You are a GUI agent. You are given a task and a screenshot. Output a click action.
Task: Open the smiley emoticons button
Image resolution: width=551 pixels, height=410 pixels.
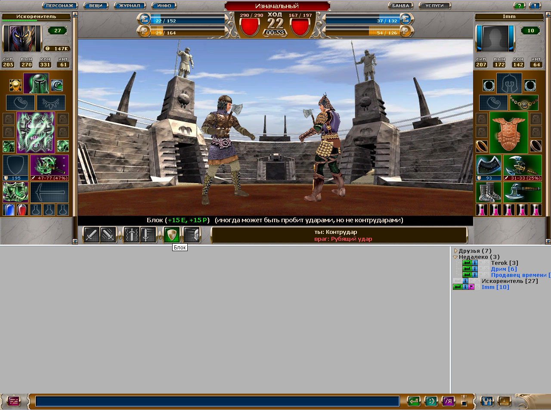click(431, 401)
